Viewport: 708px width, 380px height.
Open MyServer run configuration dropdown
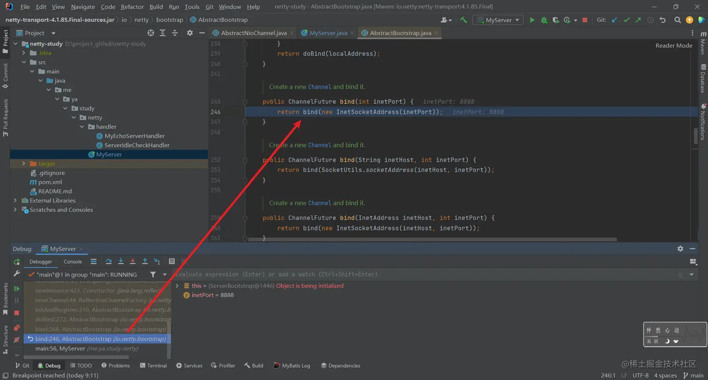click(x=498, y=20)
